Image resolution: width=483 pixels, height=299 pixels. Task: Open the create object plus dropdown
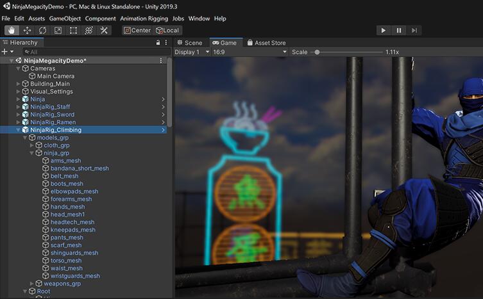8,52
